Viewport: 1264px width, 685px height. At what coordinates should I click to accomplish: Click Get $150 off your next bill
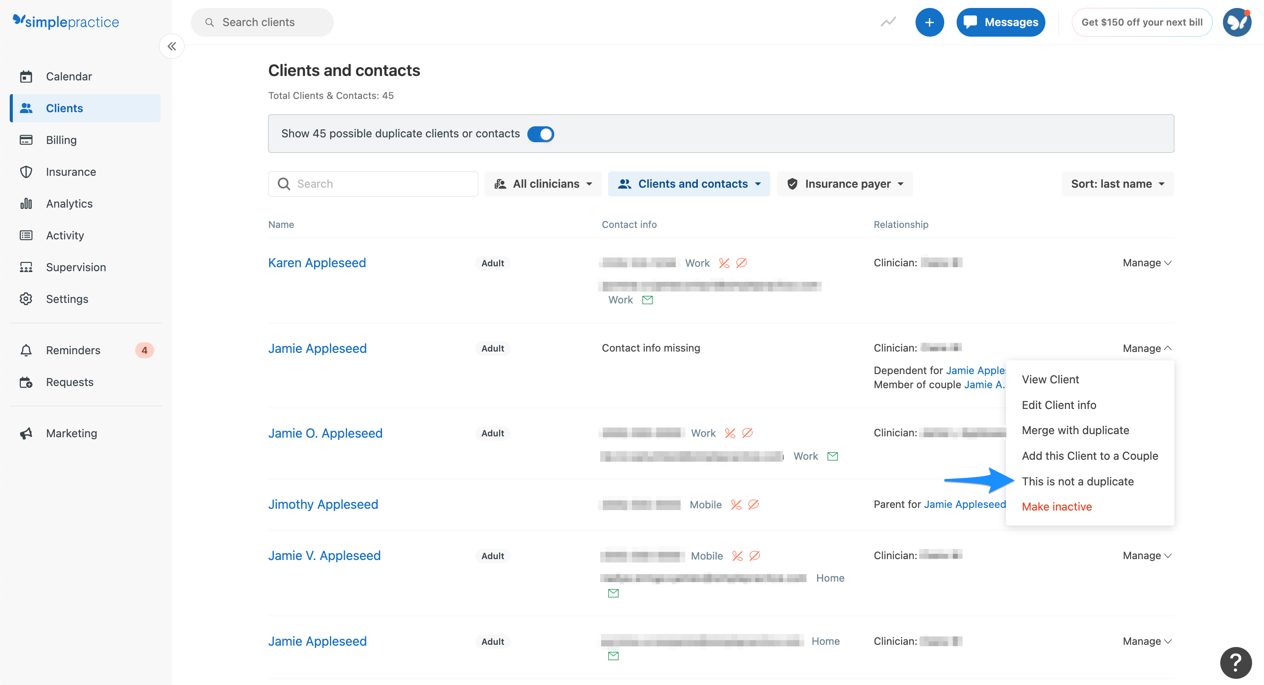[1142, 22]
